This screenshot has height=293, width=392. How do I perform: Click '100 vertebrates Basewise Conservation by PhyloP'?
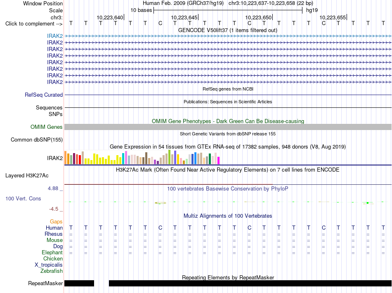click(228, 189)
